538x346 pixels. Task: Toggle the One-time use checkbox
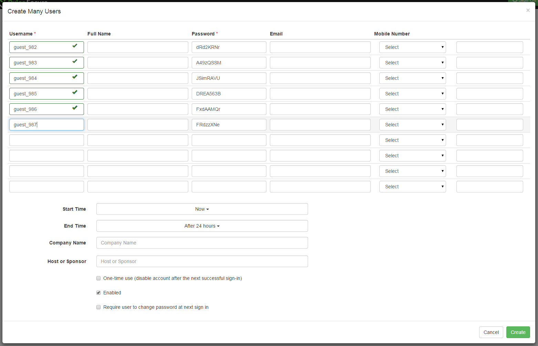click(98, 278)
